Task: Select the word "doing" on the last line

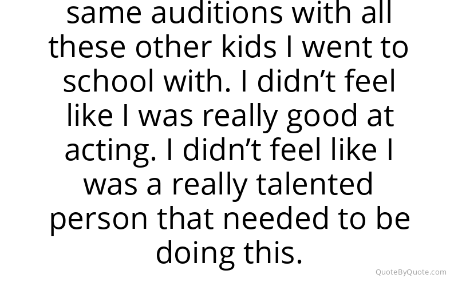Action: coord(195,255)
